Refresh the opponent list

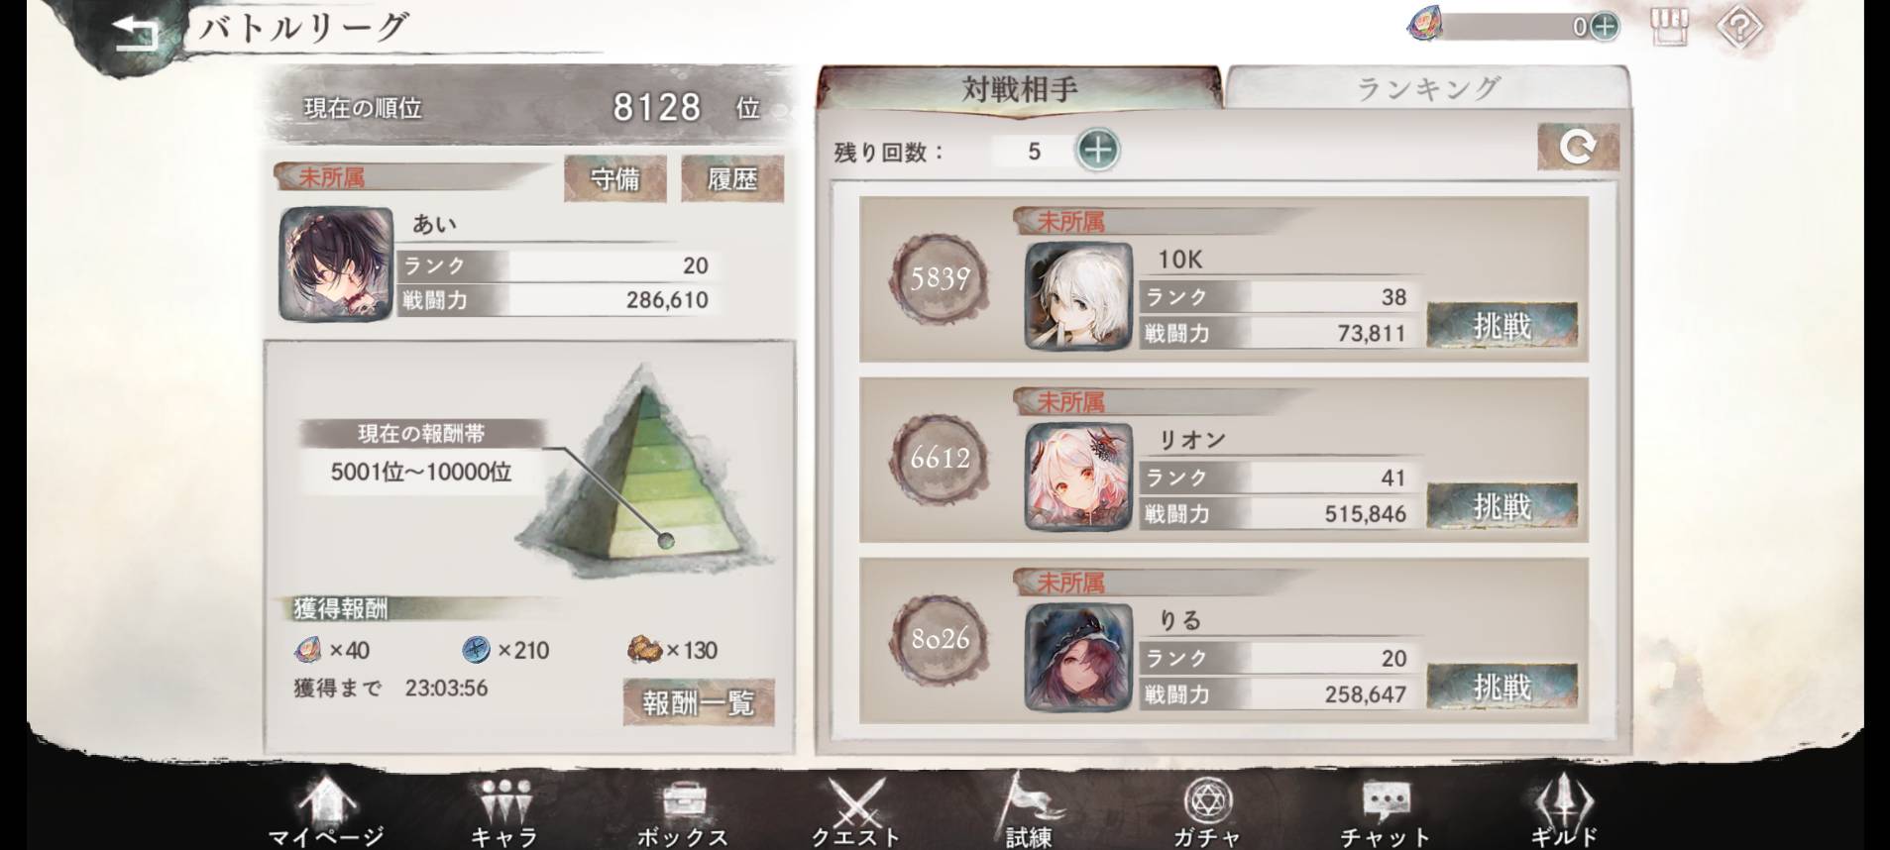click(1578, 147)
